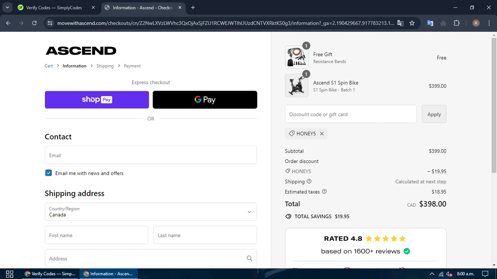This screenshot has width=497, height=279.
Task: Click the scrollbar down arrow
Action: click(x=494, y=265)
